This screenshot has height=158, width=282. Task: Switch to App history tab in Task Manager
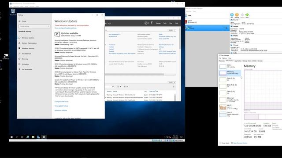[x=238, y=61]
